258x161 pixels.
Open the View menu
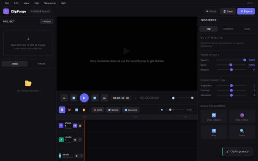click(26, 3)
